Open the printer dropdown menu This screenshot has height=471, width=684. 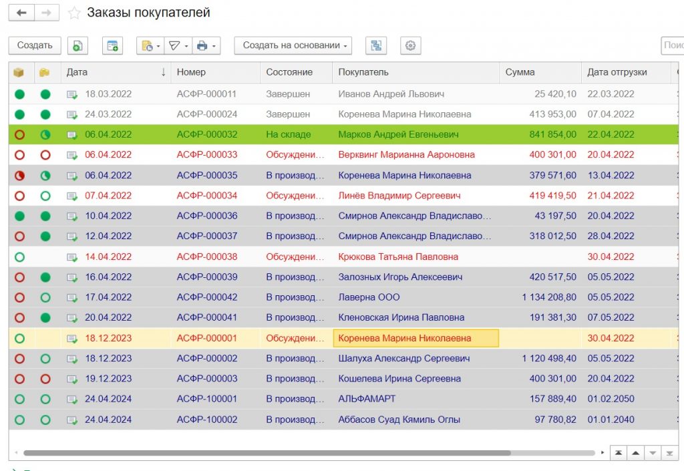206,45
